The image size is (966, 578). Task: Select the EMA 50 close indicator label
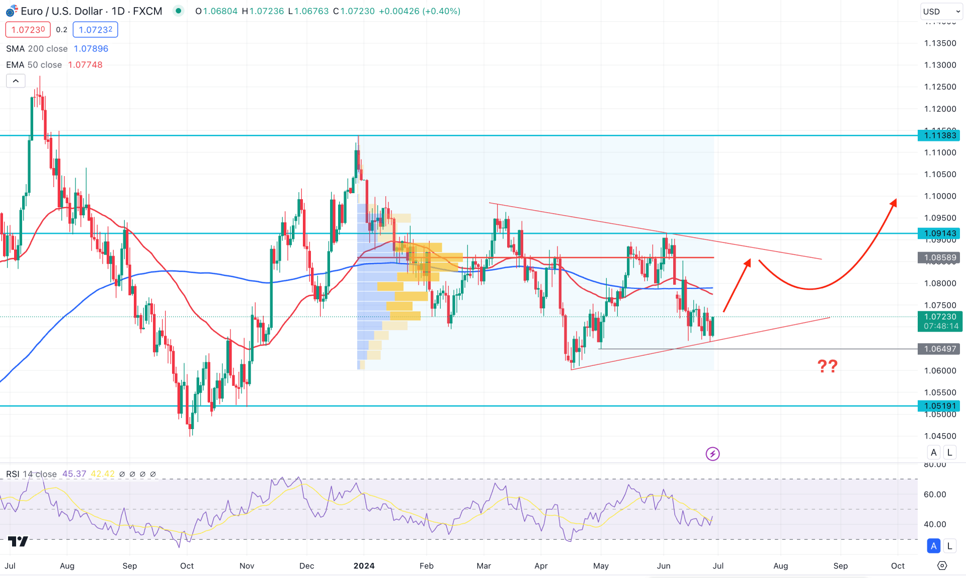34,65
